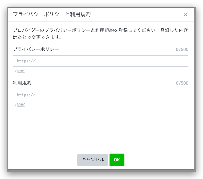Click the dialog footer right of OK
203x179 pixels.
159,160
